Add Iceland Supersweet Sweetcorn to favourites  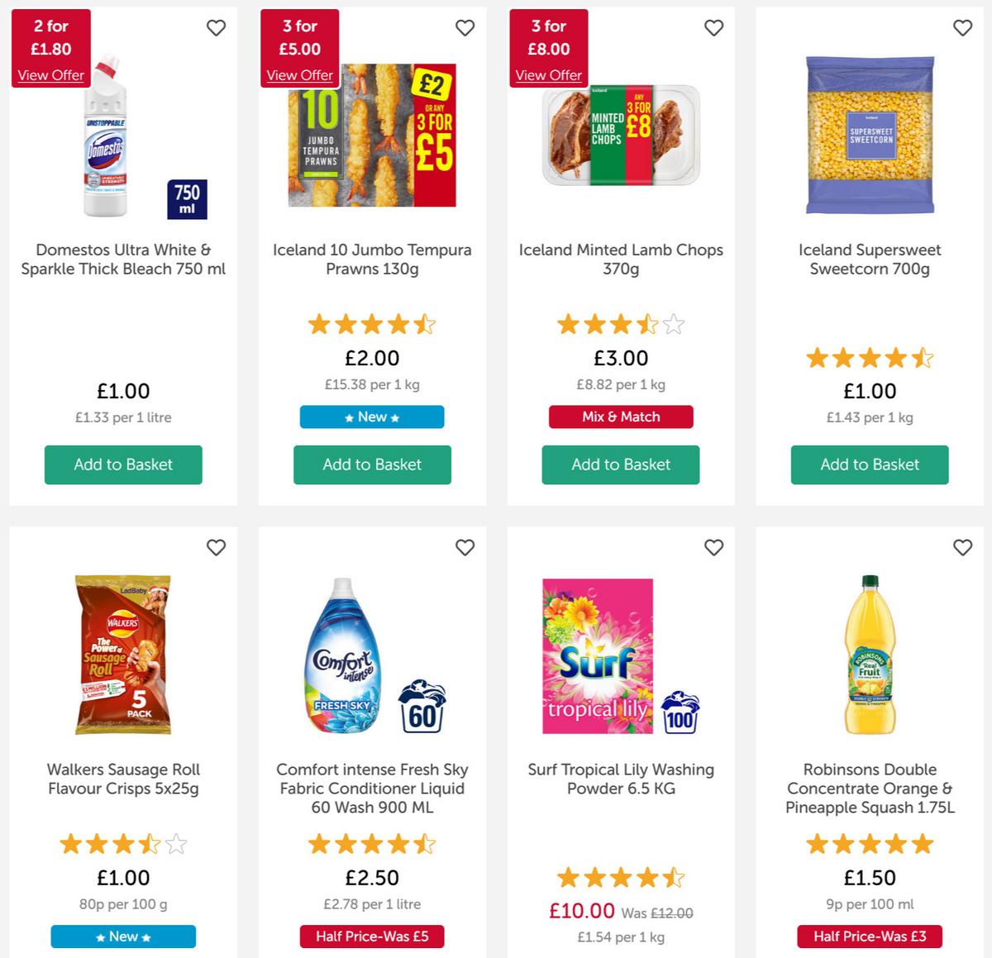[962, 27]
